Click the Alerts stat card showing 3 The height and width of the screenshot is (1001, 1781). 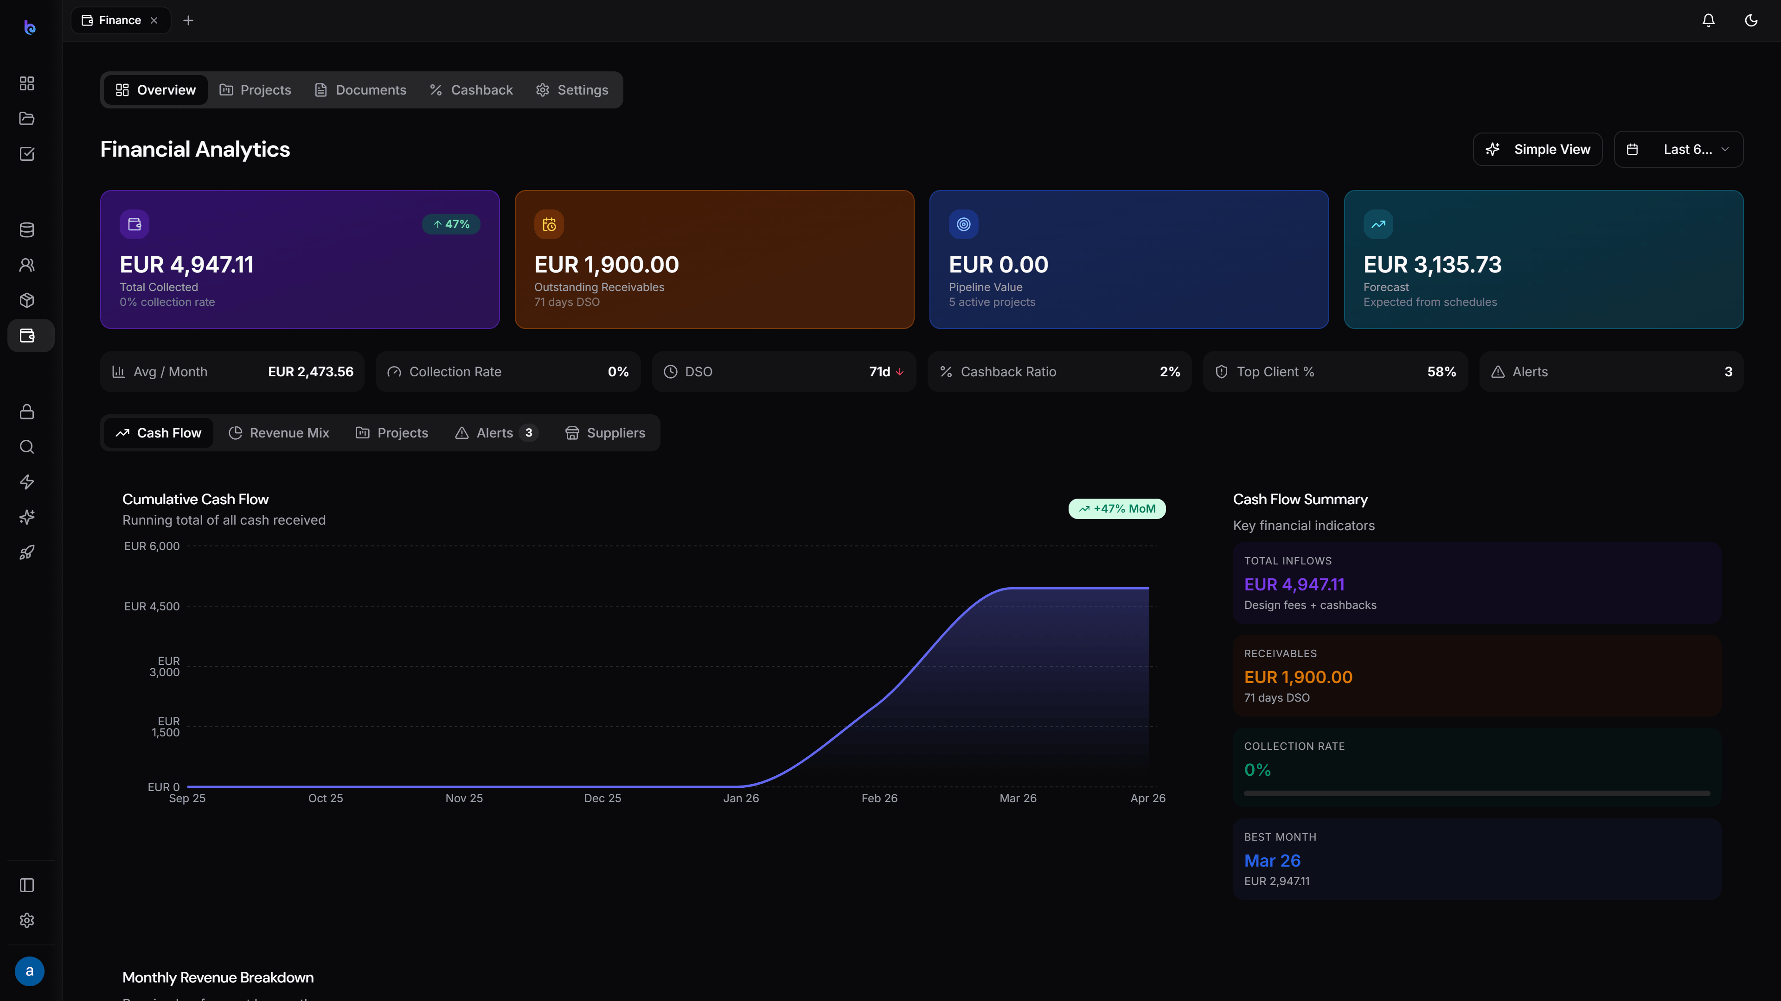tap(1612, 372)
